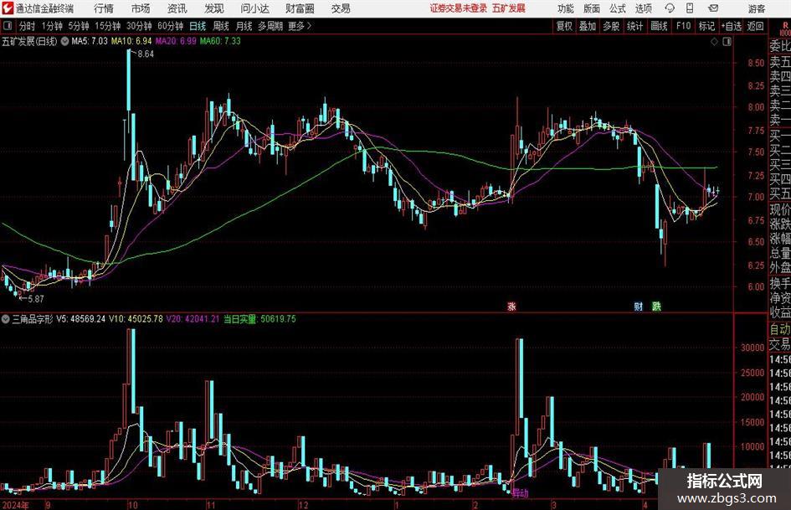Switch to 1分钟 period tab
The height and width of the screenshot is (510, 791).
52,26
